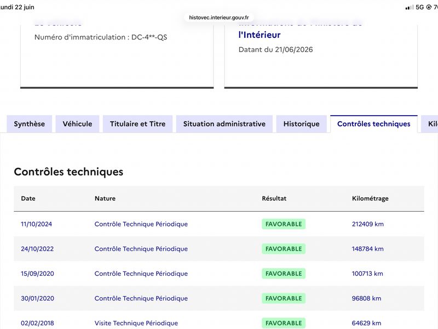Click the Contrôles techniques section heading
Screen dimensions: 438x329
68,172
